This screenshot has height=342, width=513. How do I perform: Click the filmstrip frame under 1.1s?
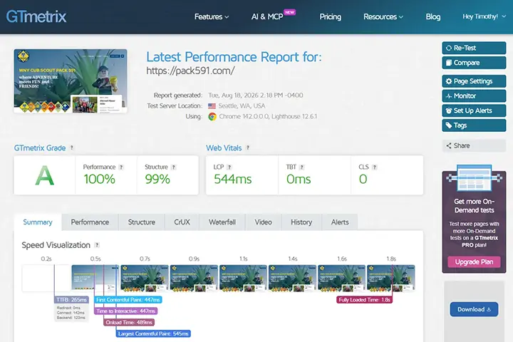pos(243,278)
